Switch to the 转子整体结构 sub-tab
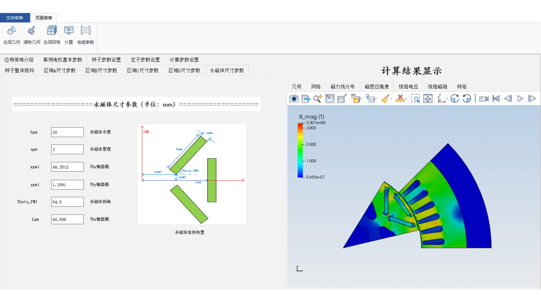This screenshot has width=541, height=302. [19, 70]
